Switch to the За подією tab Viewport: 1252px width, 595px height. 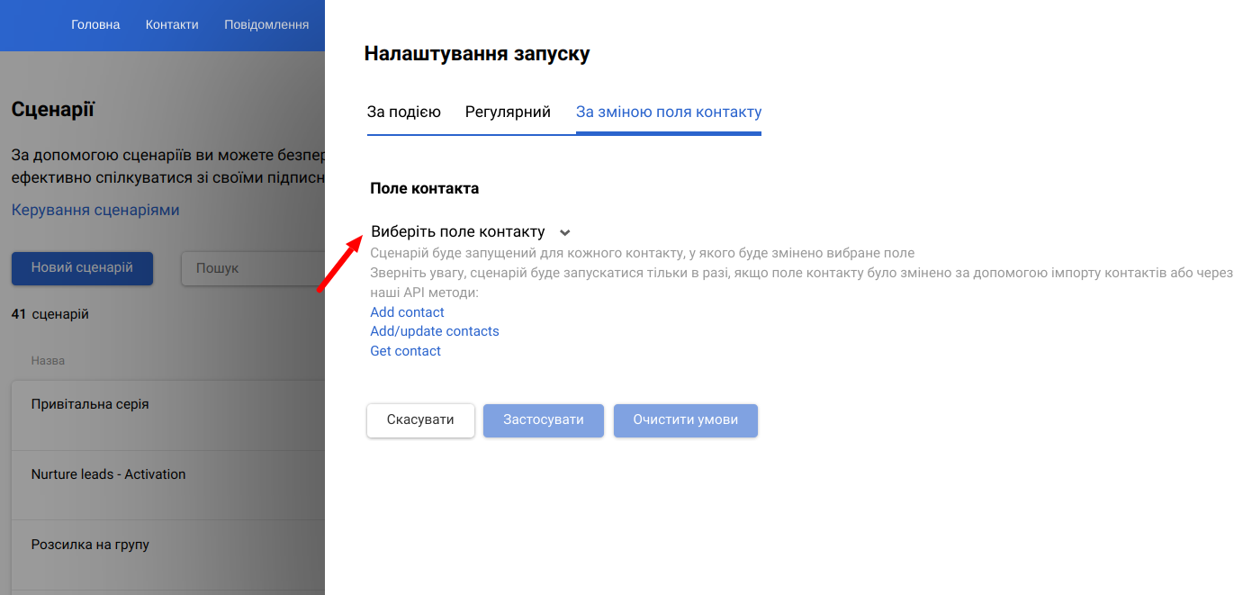(403, 113)
